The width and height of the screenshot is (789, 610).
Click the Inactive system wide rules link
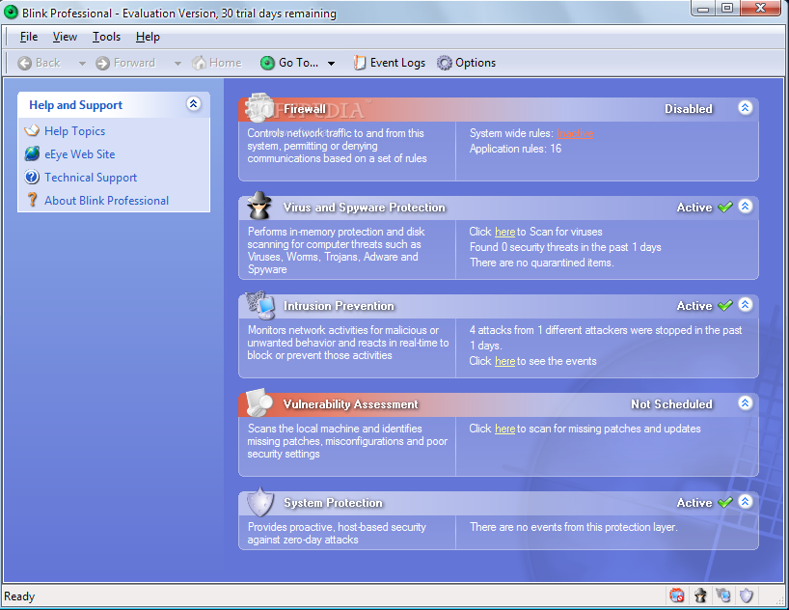pos(575,133)
